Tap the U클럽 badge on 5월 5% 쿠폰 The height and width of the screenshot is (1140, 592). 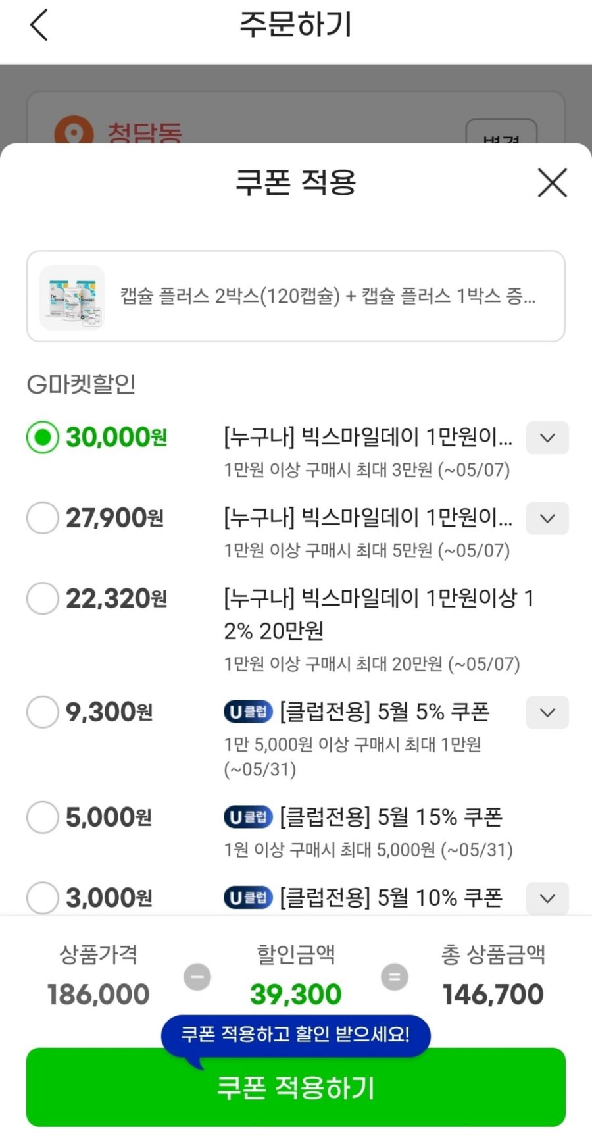pos(248,712)
